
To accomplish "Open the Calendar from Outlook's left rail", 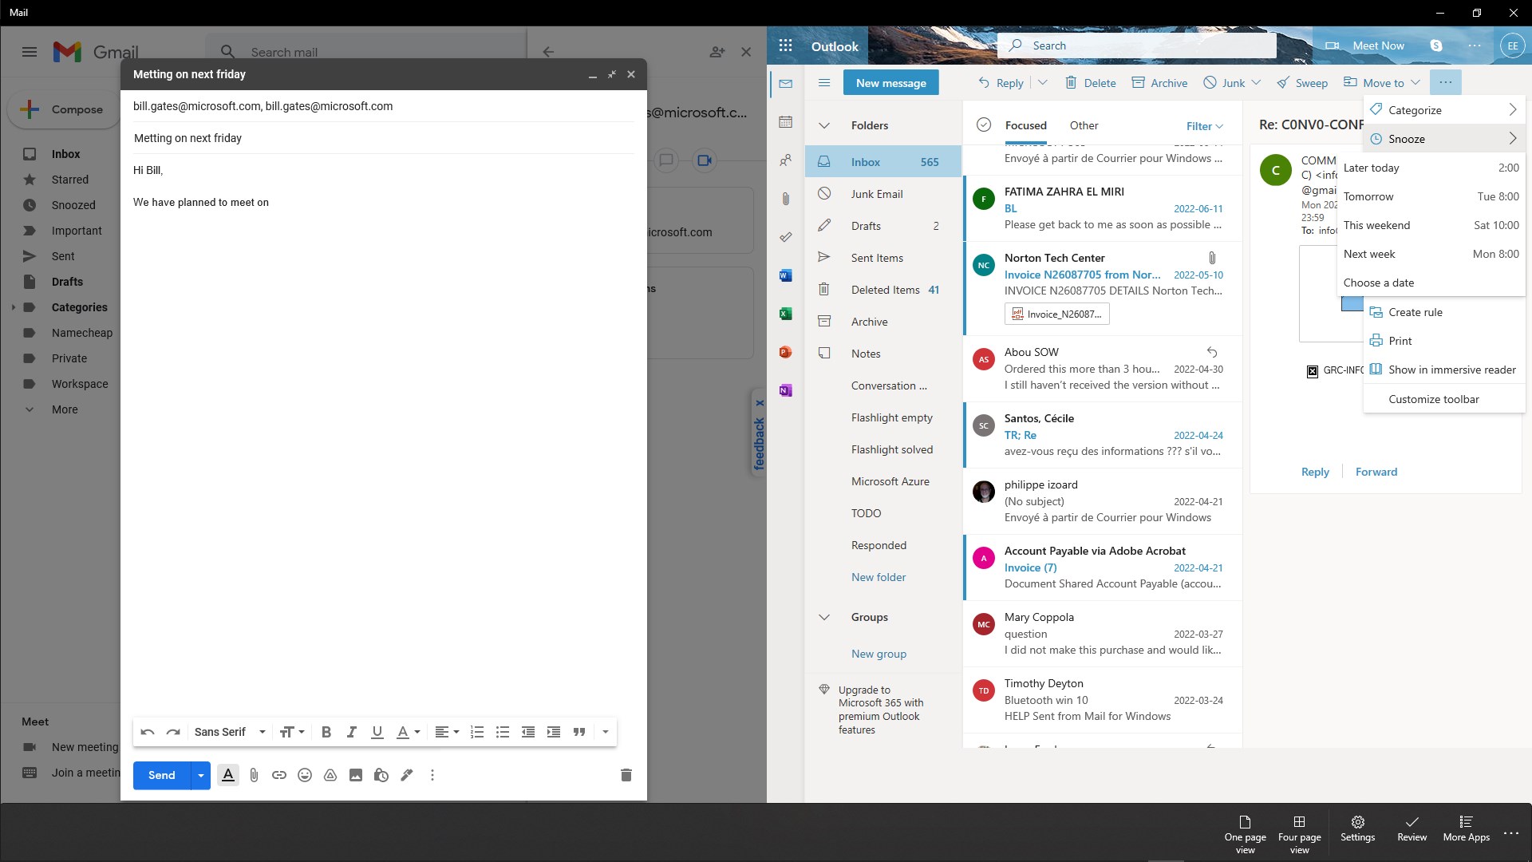I will (x=786, y=121).
